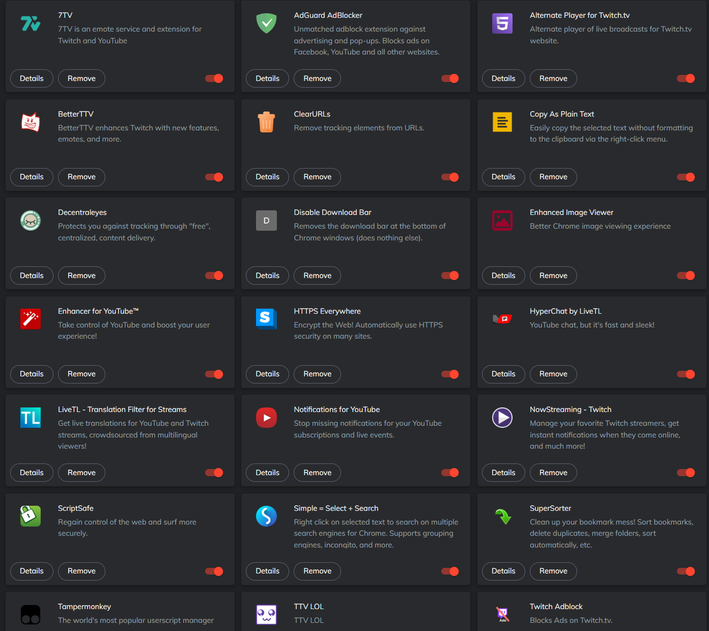Click the LiveTL TL icon

click(x=31, y=418)
